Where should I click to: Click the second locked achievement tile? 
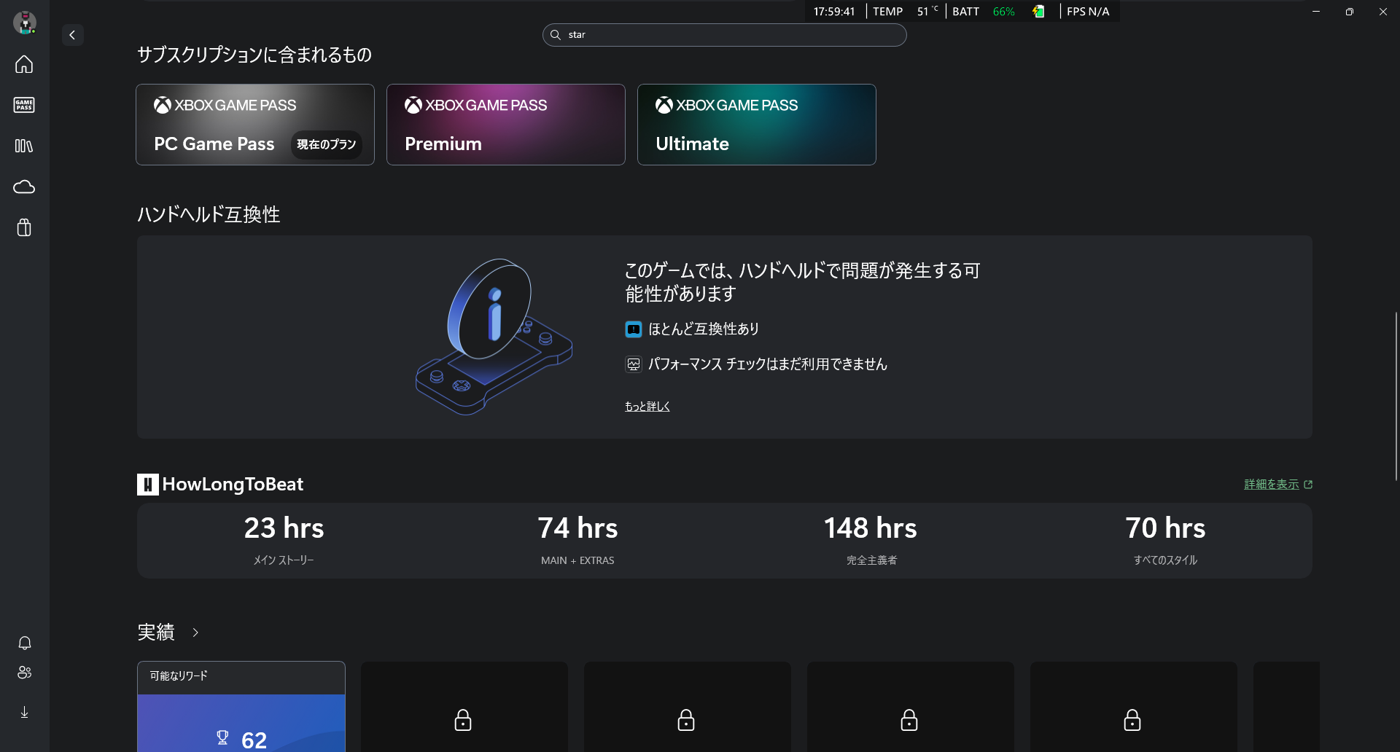click(688, 707)
